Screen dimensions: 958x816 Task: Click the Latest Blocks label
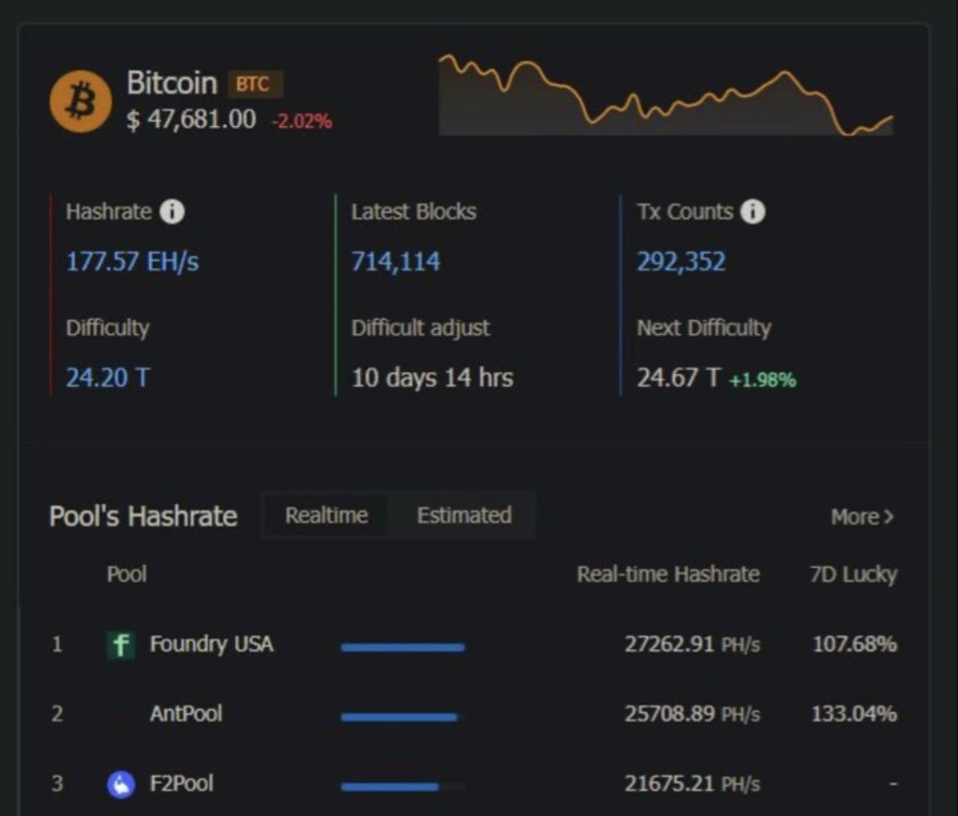click(413, 211)
